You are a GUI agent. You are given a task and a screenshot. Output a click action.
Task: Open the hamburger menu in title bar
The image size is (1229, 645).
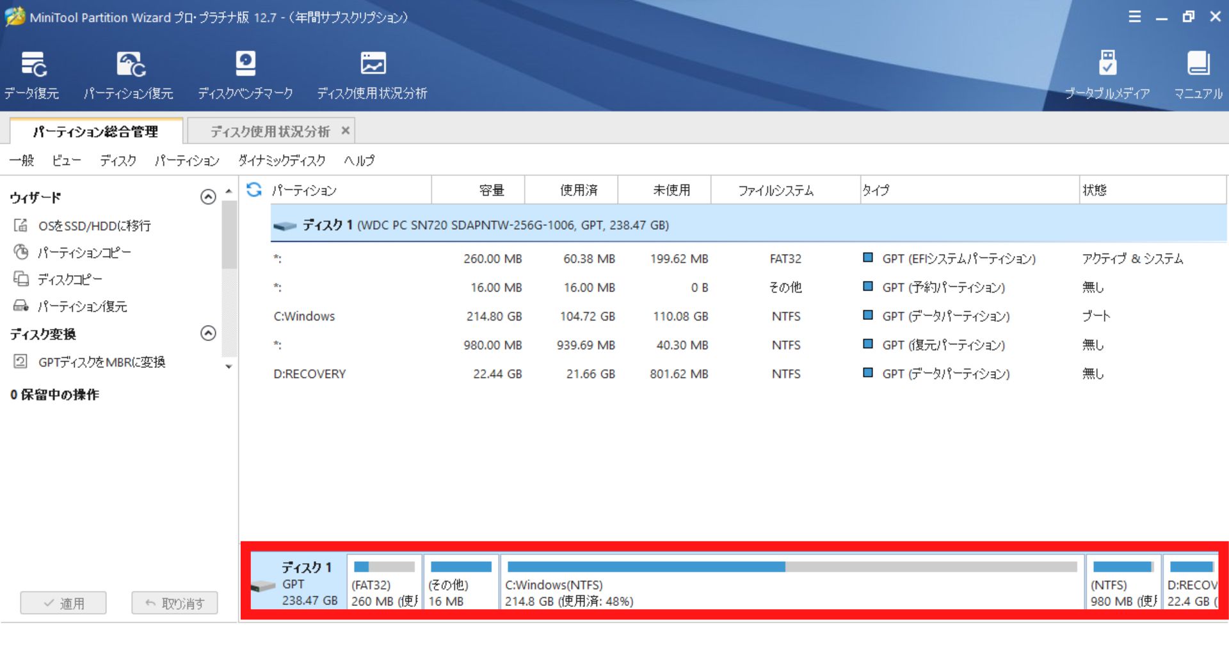(1134, 17)
